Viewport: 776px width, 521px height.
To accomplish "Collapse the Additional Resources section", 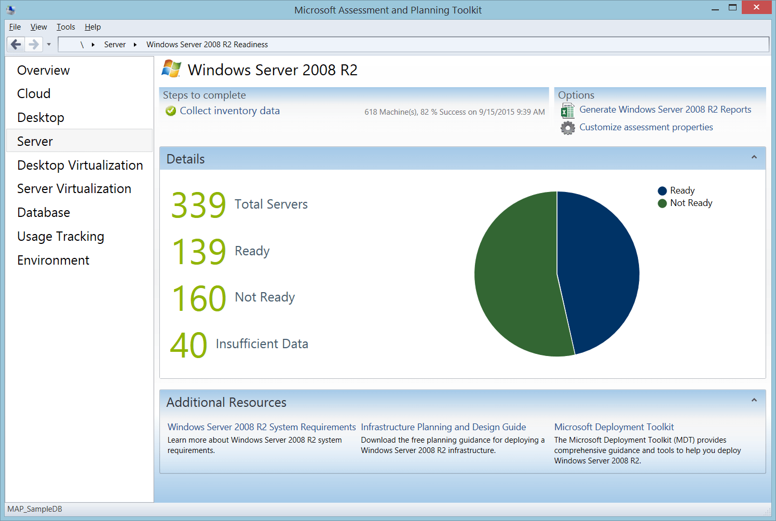I will 754,401.
